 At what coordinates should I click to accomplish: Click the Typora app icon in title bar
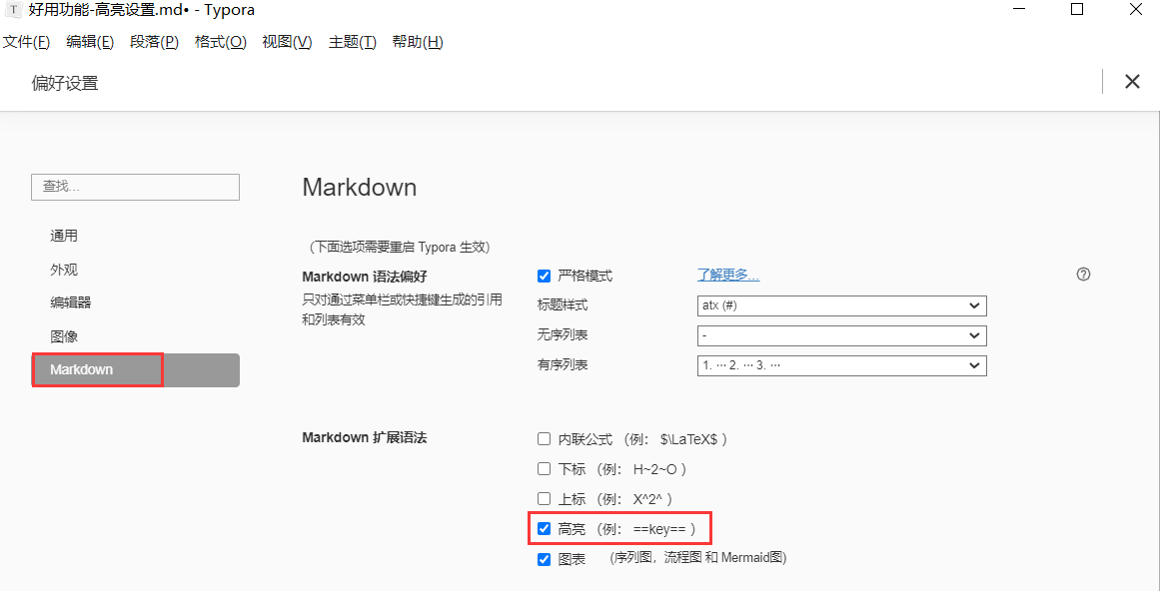click(13, 10)
